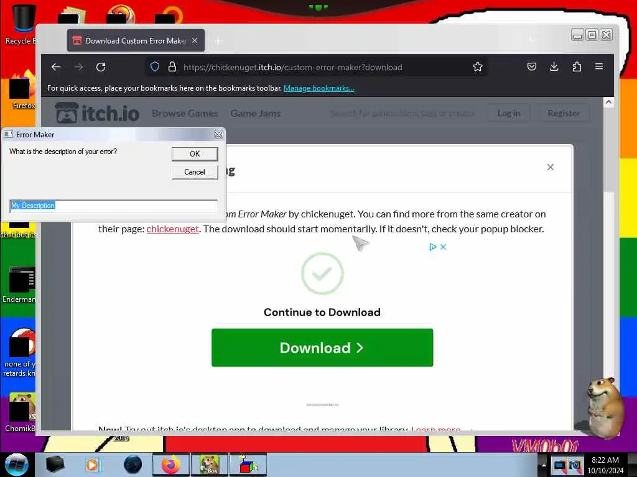Click the Error Maker title bar icon
637x477 pixels.
[9, 134]
